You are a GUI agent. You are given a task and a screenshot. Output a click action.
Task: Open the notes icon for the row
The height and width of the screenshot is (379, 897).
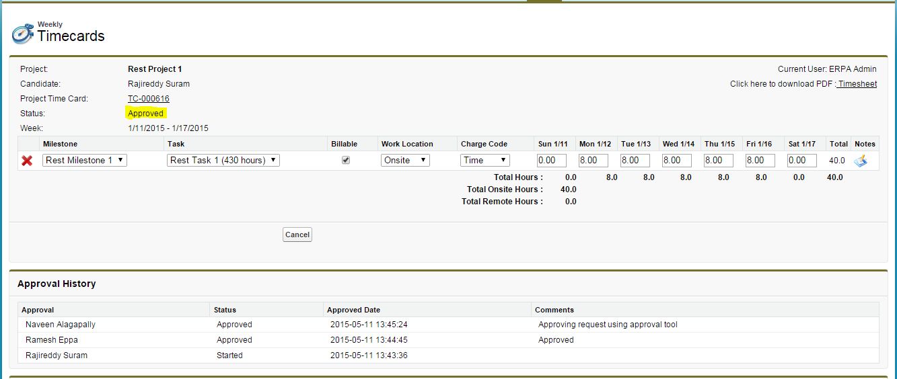pos(861,161)
